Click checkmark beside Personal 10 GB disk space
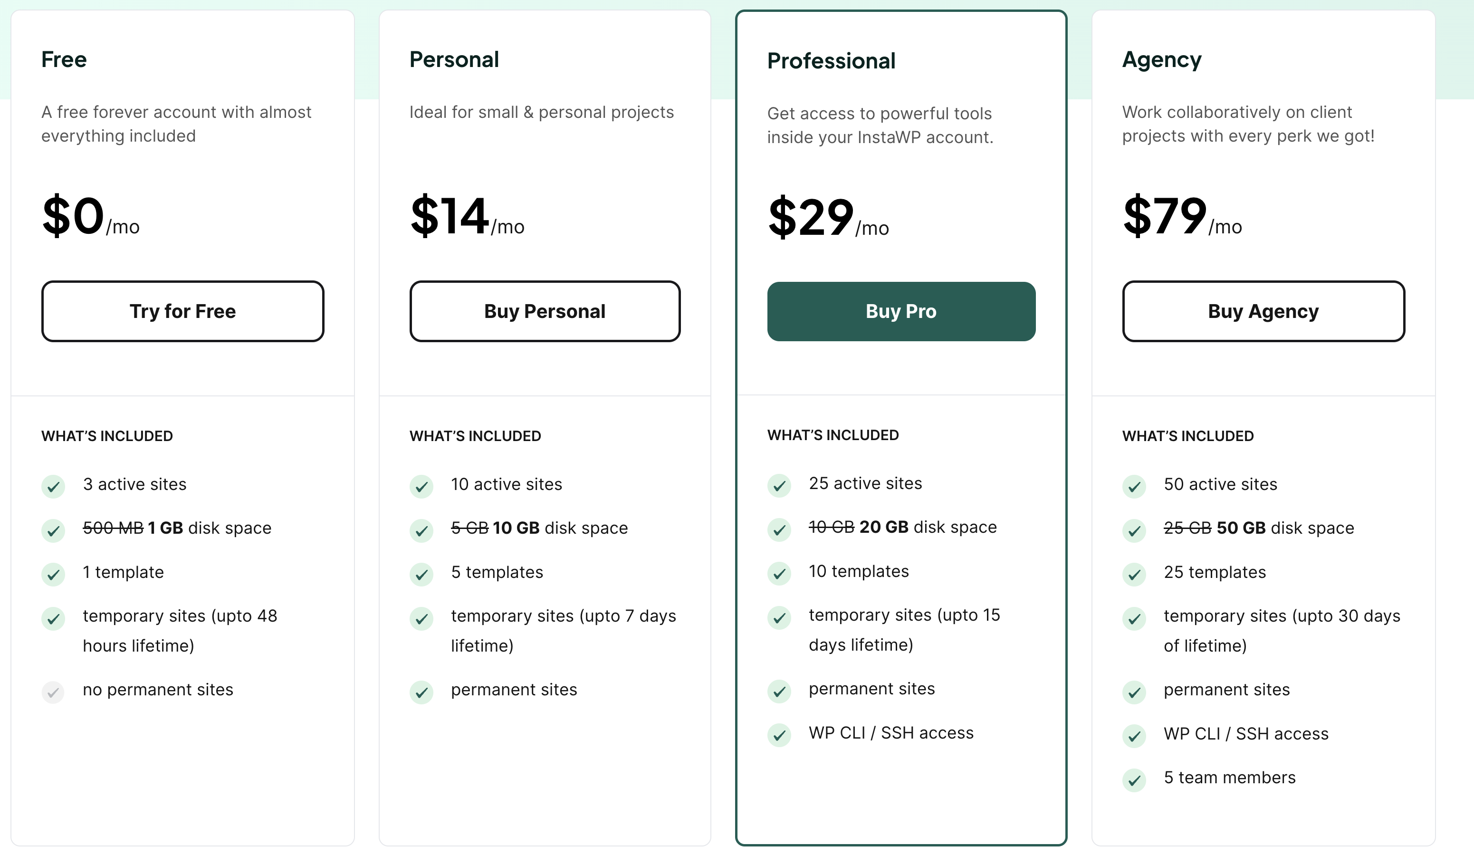The image size is (1474, 865). click(421, 530)
